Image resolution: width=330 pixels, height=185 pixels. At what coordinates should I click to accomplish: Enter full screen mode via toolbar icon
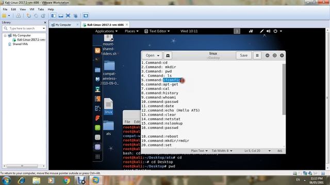(68, 16)
